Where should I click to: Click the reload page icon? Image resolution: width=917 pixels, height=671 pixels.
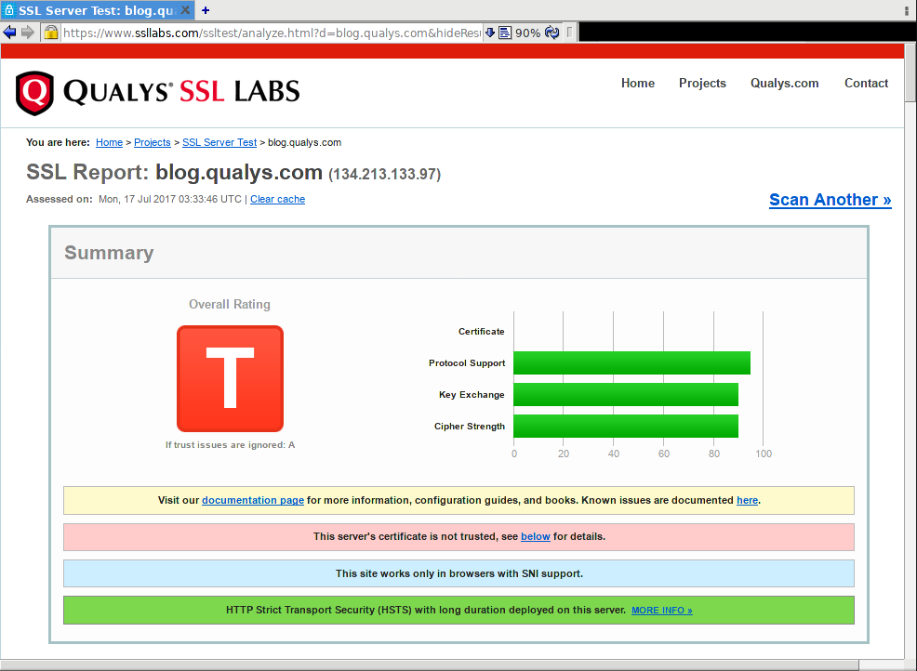coord(552,33)
